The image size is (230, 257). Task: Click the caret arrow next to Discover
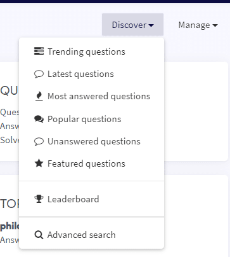click(151, 25)
